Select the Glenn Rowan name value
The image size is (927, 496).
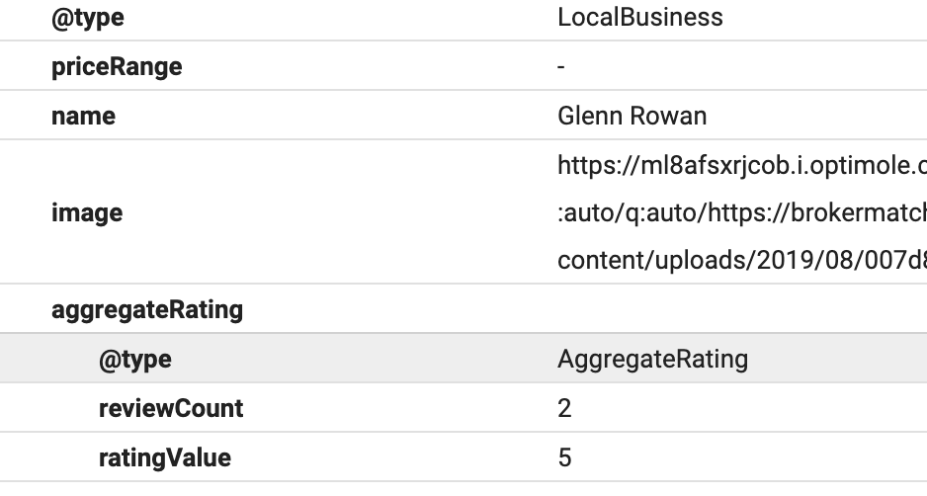(x=632, y=116)
